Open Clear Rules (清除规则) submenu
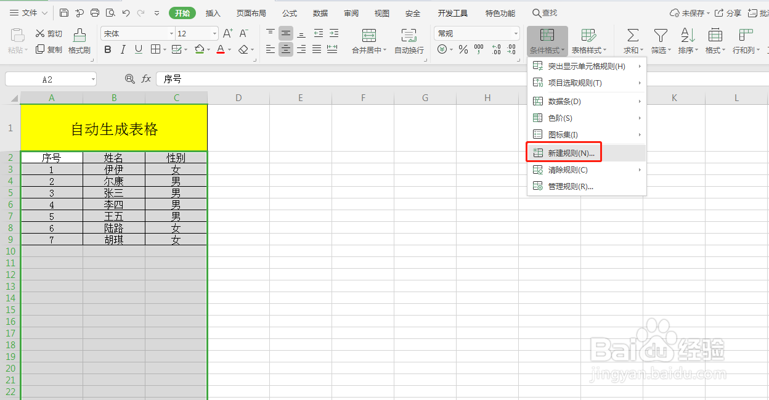 [587, 169]
